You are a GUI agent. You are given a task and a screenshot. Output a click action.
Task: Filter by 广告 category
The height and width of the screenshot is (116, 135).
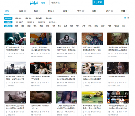coord(84,26)
